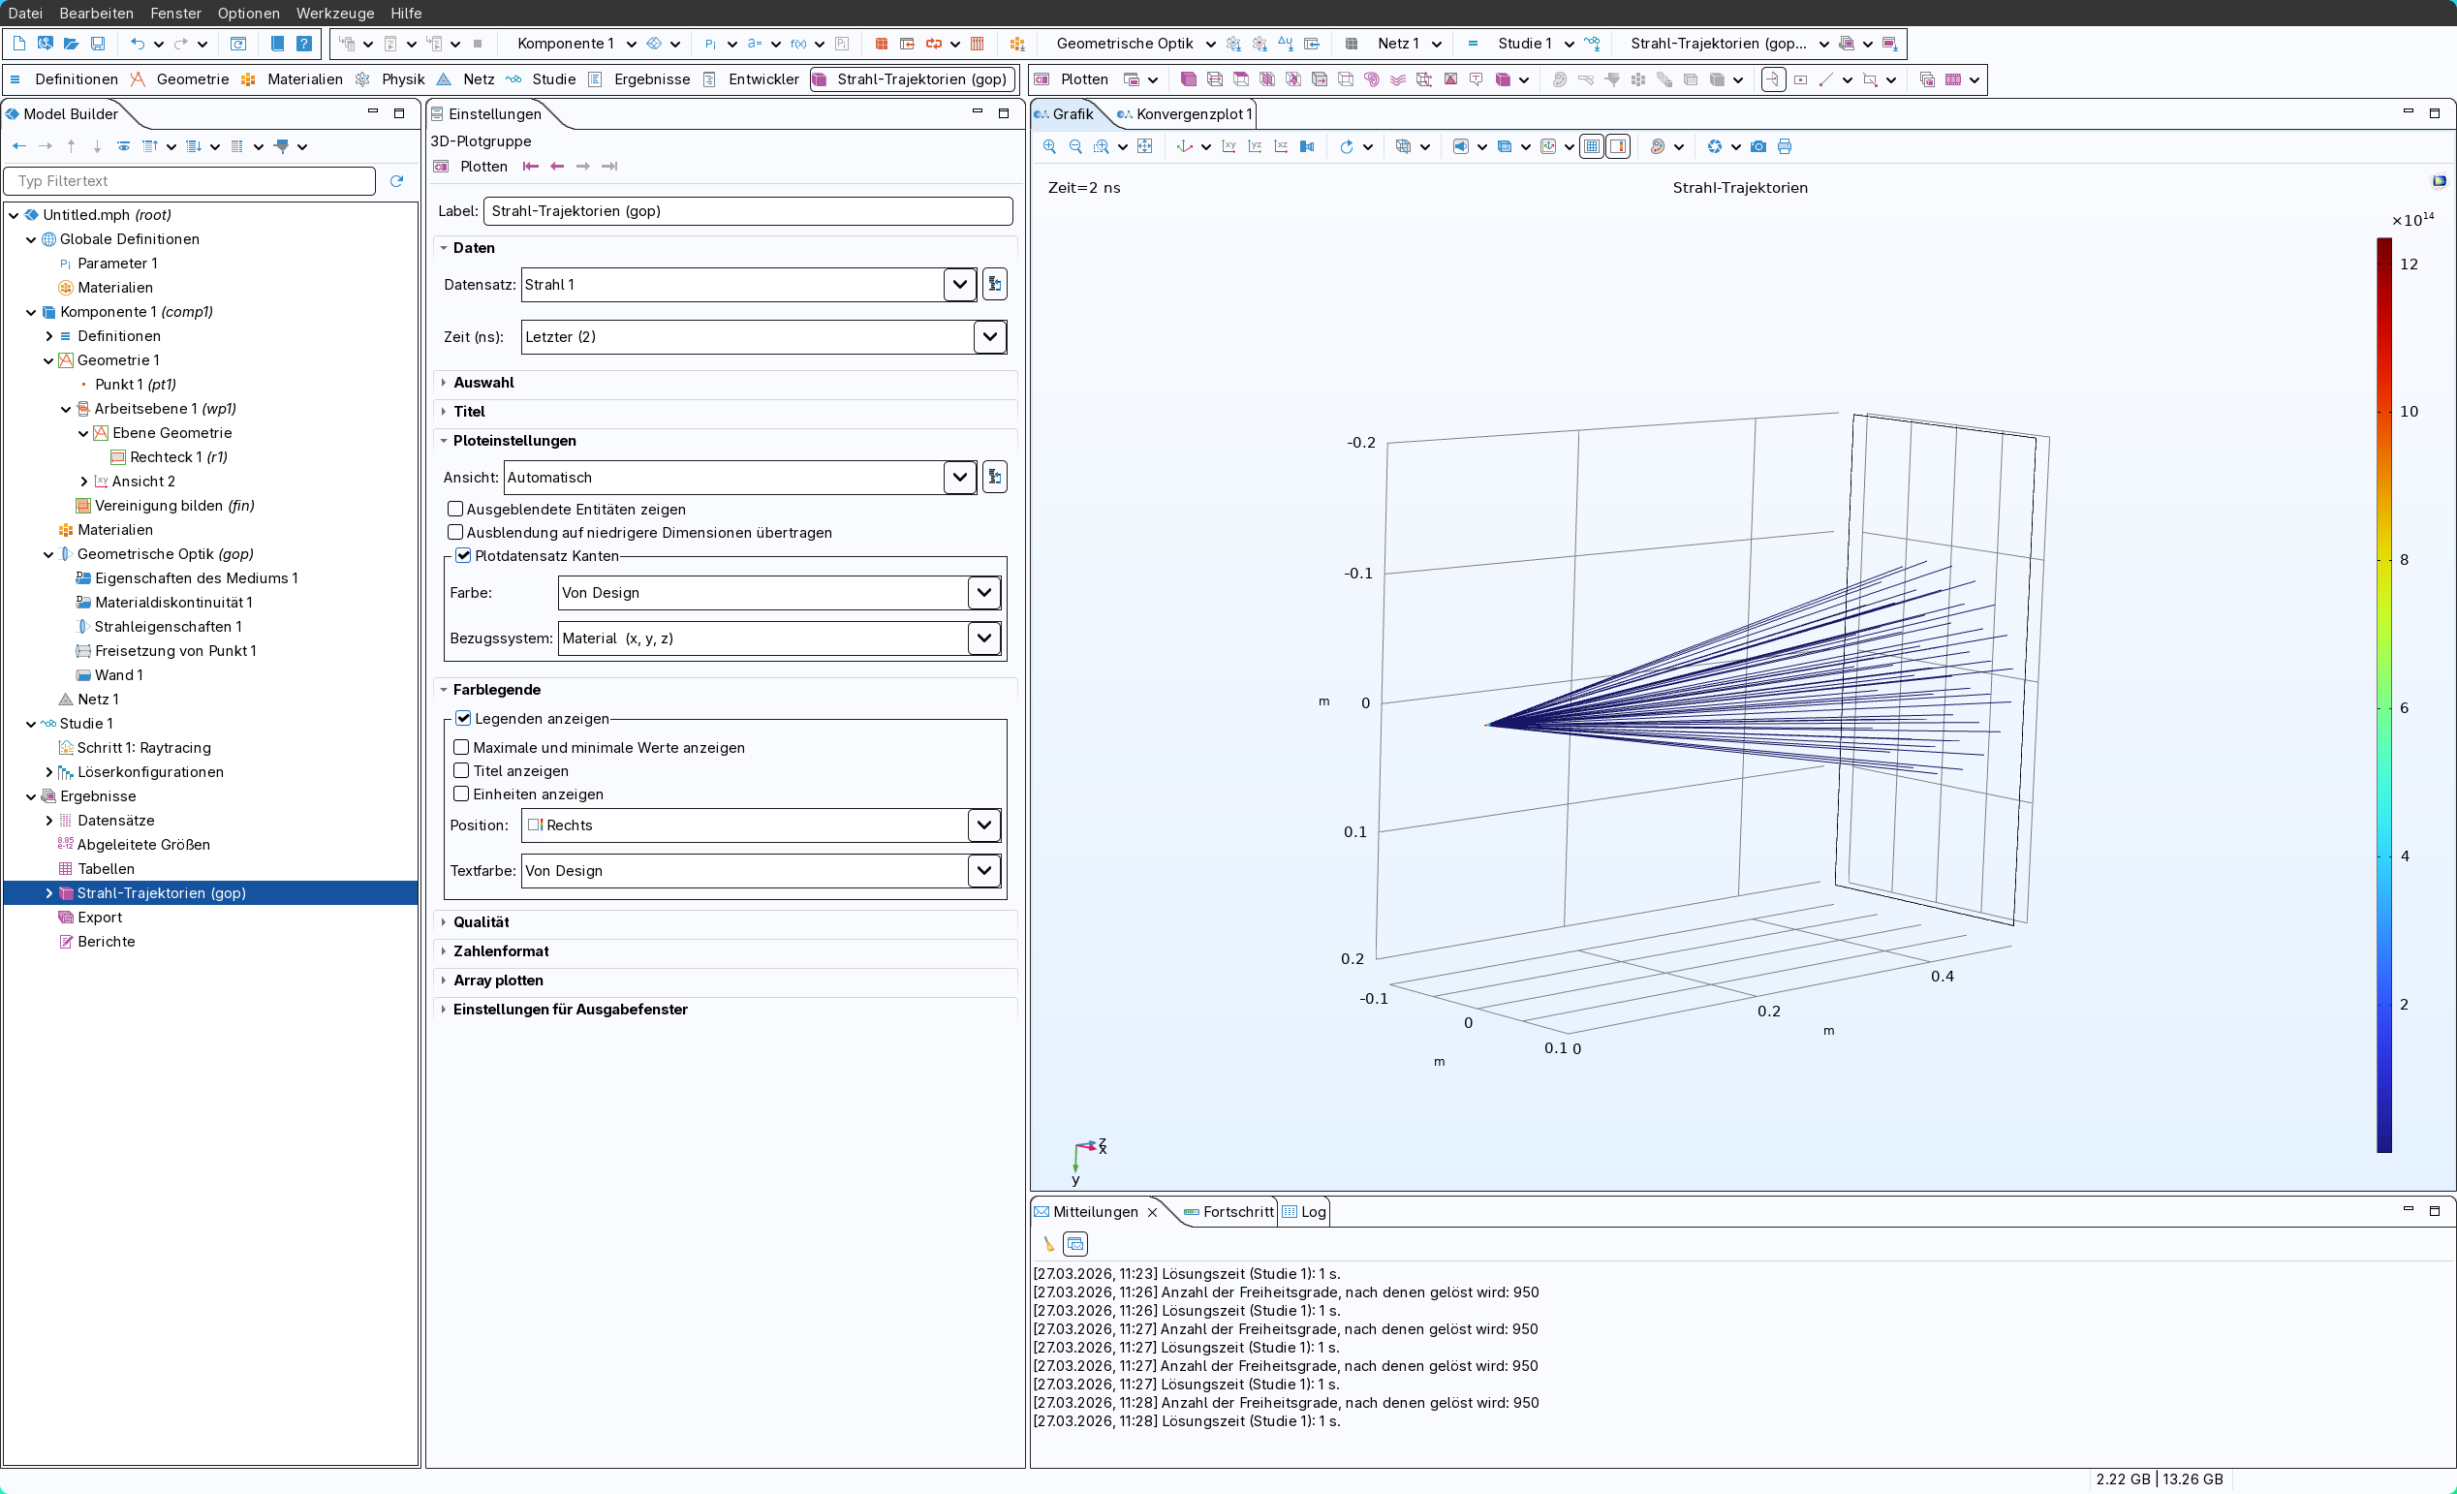This screenshot has height=1494, width=2457.
Task: Enable 'Ausgeblendete Entitäten zeigen' checkbox
Action: (x=455, y=509)
